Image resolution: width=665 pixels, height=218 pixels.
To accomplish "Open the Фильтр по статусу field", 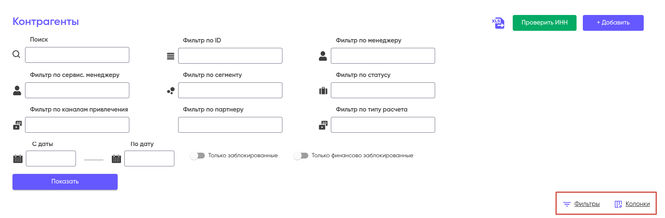I will point(383,90).
